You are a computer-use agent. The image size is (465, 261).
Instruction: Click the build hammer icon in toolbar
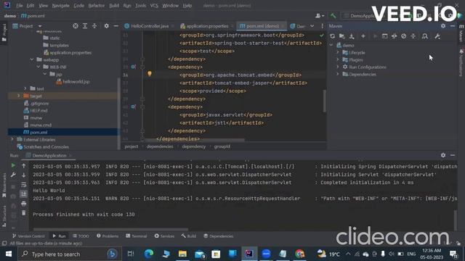point(333,15)
